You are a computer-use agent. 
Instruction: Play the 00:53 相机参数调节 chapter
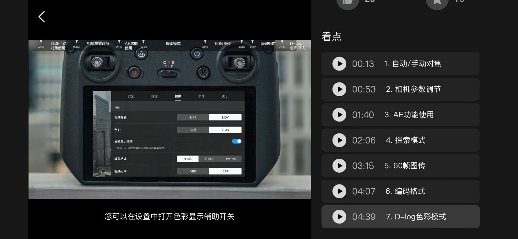tap(339, 89)
